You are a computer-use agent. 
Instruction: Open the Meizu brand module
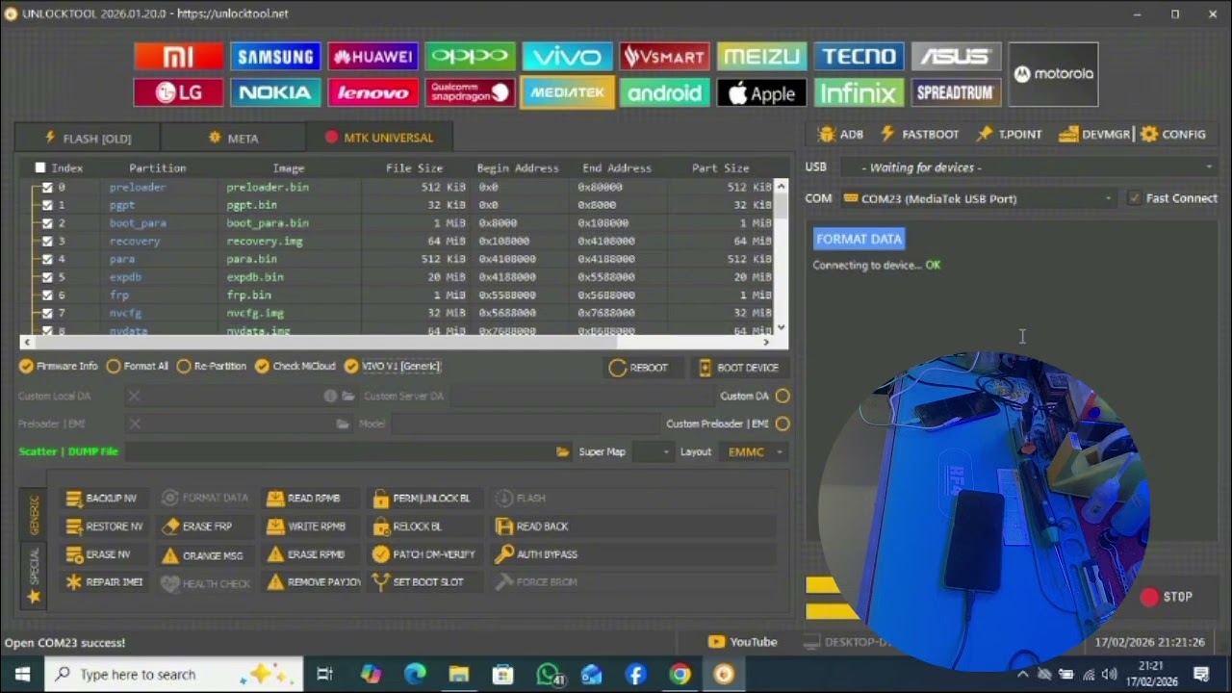[x=762, y=57]
